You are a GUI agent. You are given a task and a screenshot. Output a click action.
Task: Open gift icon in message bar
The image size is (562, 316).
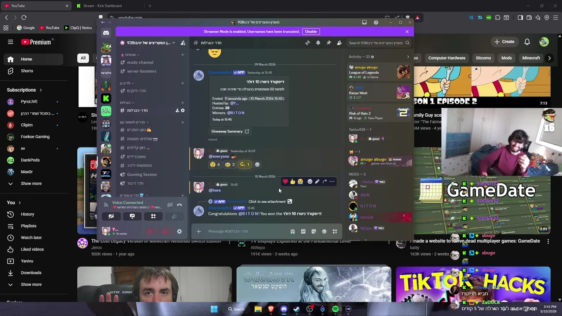[x=292, y=231]
